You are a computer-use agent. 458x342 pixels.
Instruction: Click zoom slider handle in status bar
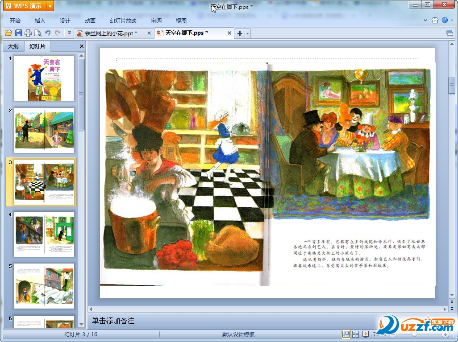click(414, 334)
